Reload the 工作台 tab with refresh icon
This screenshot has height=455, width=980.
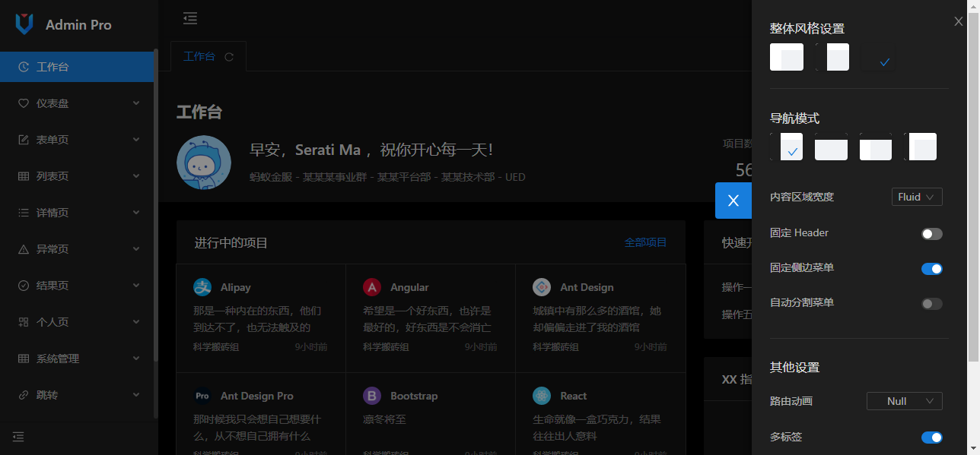[229, 57]
